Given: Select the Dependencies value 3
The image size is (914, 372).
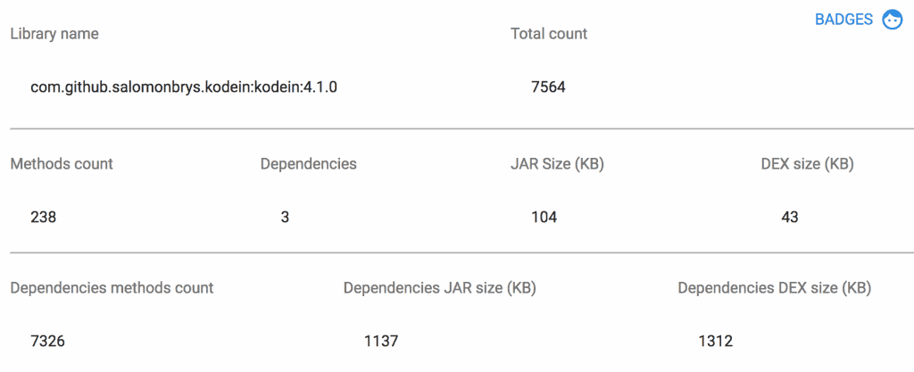Looking at the screenshot, I should click(x=285, y=218).
